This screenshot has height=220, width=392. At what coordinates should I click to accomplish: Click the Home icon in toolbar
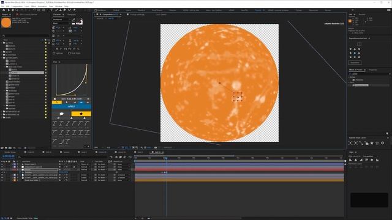(4, 10)
